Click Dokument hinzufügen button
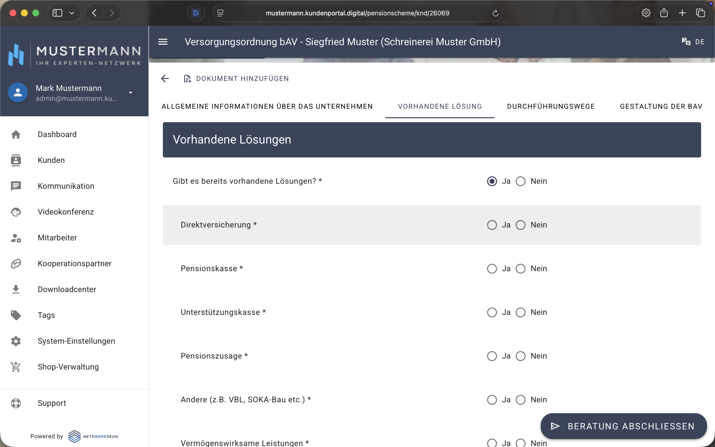Viewport: 715px width, 447px height. 236,79
